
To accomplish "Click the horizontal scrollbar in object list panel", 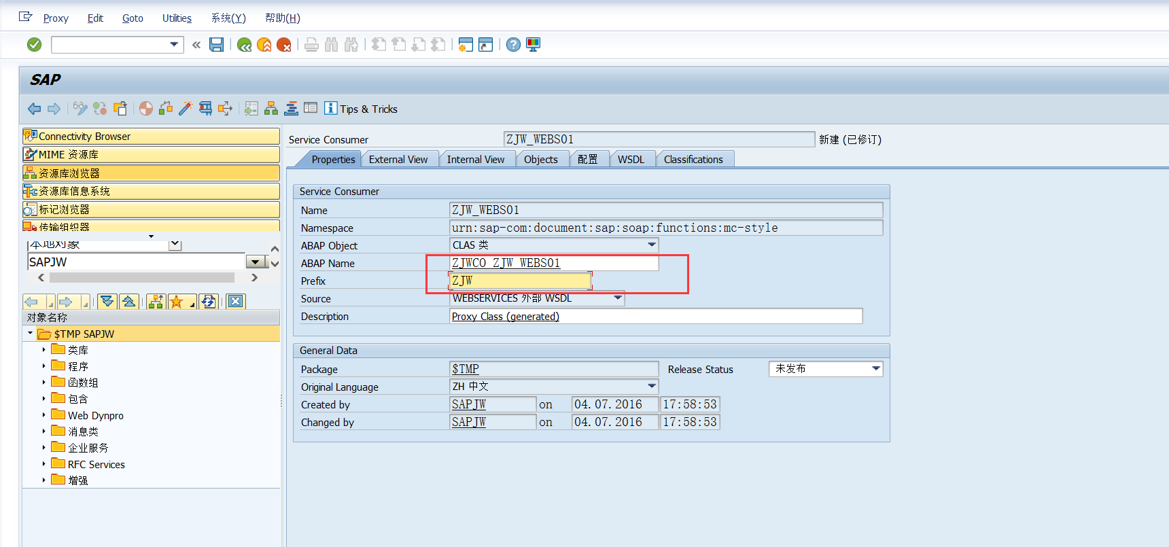I will click(x=142, y=277).
